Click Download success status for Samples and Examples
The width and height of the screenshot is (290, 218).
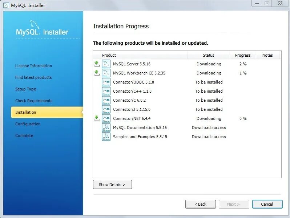click(209, 137)
